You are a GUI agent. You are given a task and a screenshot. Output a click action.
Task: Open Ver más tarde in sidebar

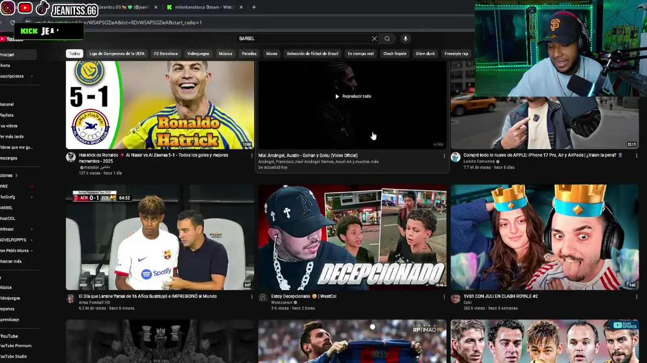click(x=12, y=137)
